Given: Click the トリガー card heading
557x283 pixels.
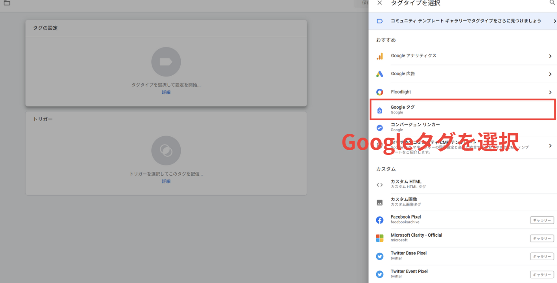Looking at the screenshot, I should coord(42,119).
